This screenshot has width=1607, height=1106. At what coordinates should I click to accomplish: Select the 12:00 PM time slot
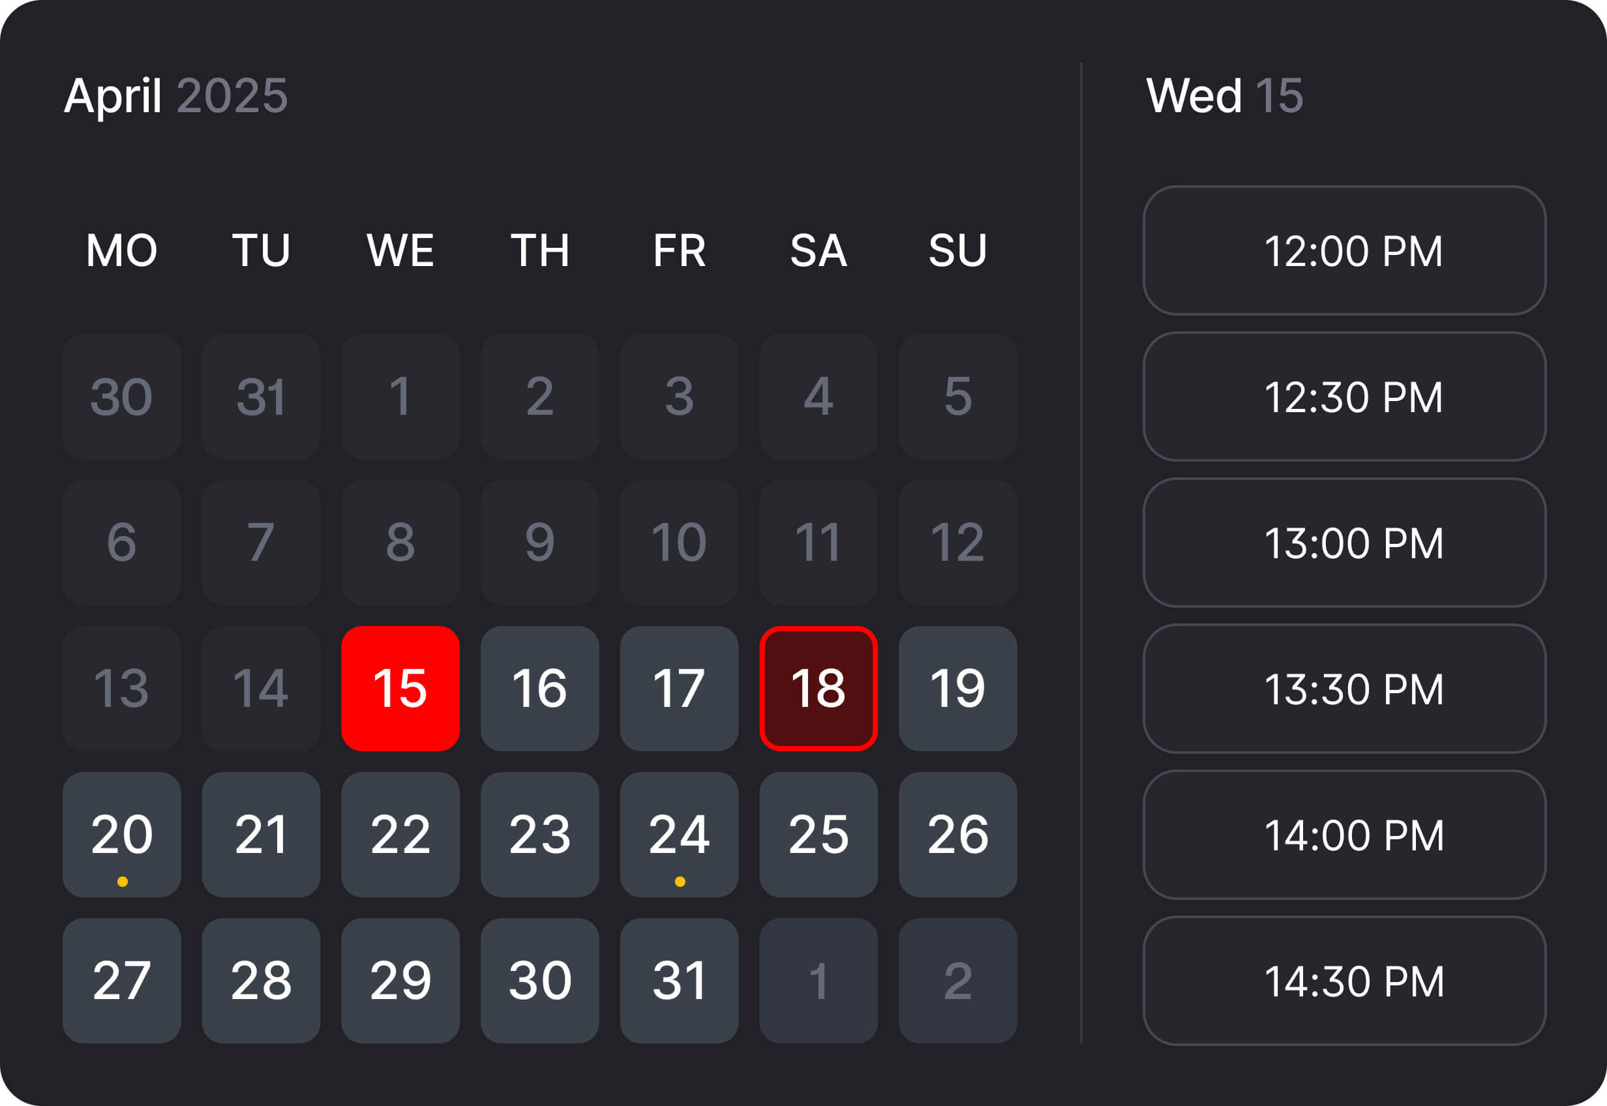[1344, 250]
